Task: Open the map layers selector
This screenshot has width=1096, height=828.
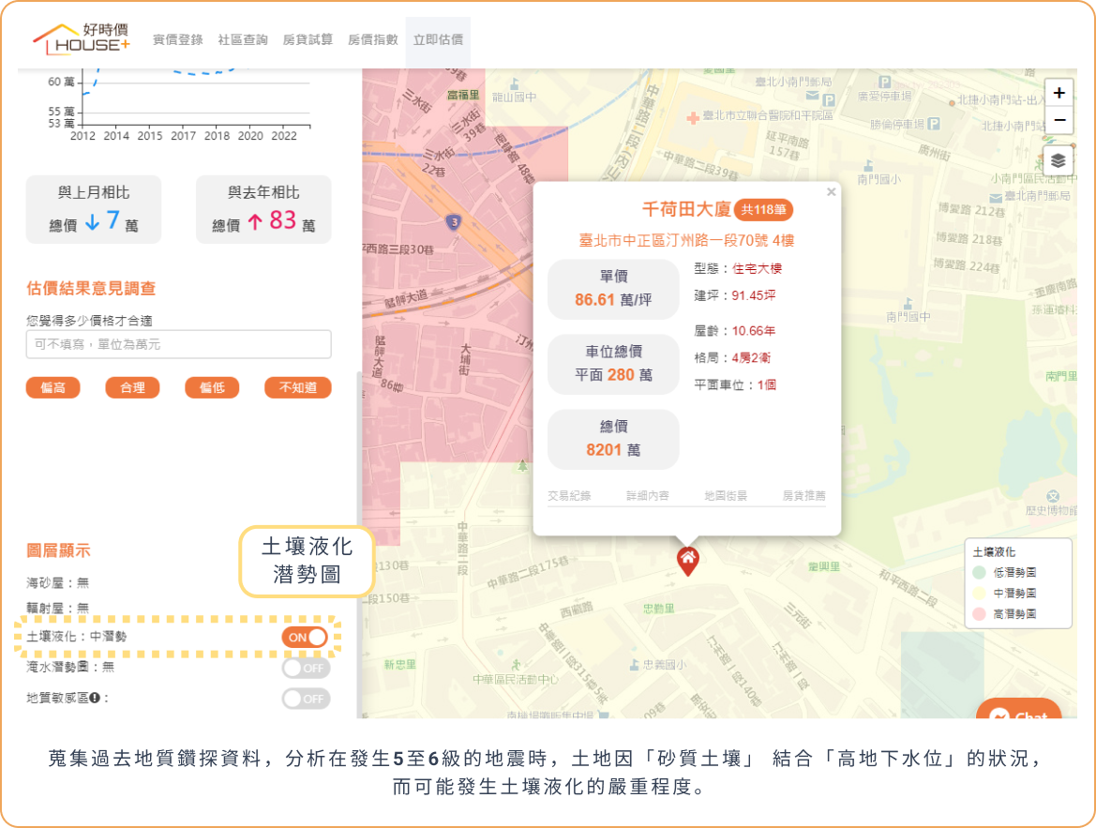Action: pyautogui.click(x=1058, y=160)
